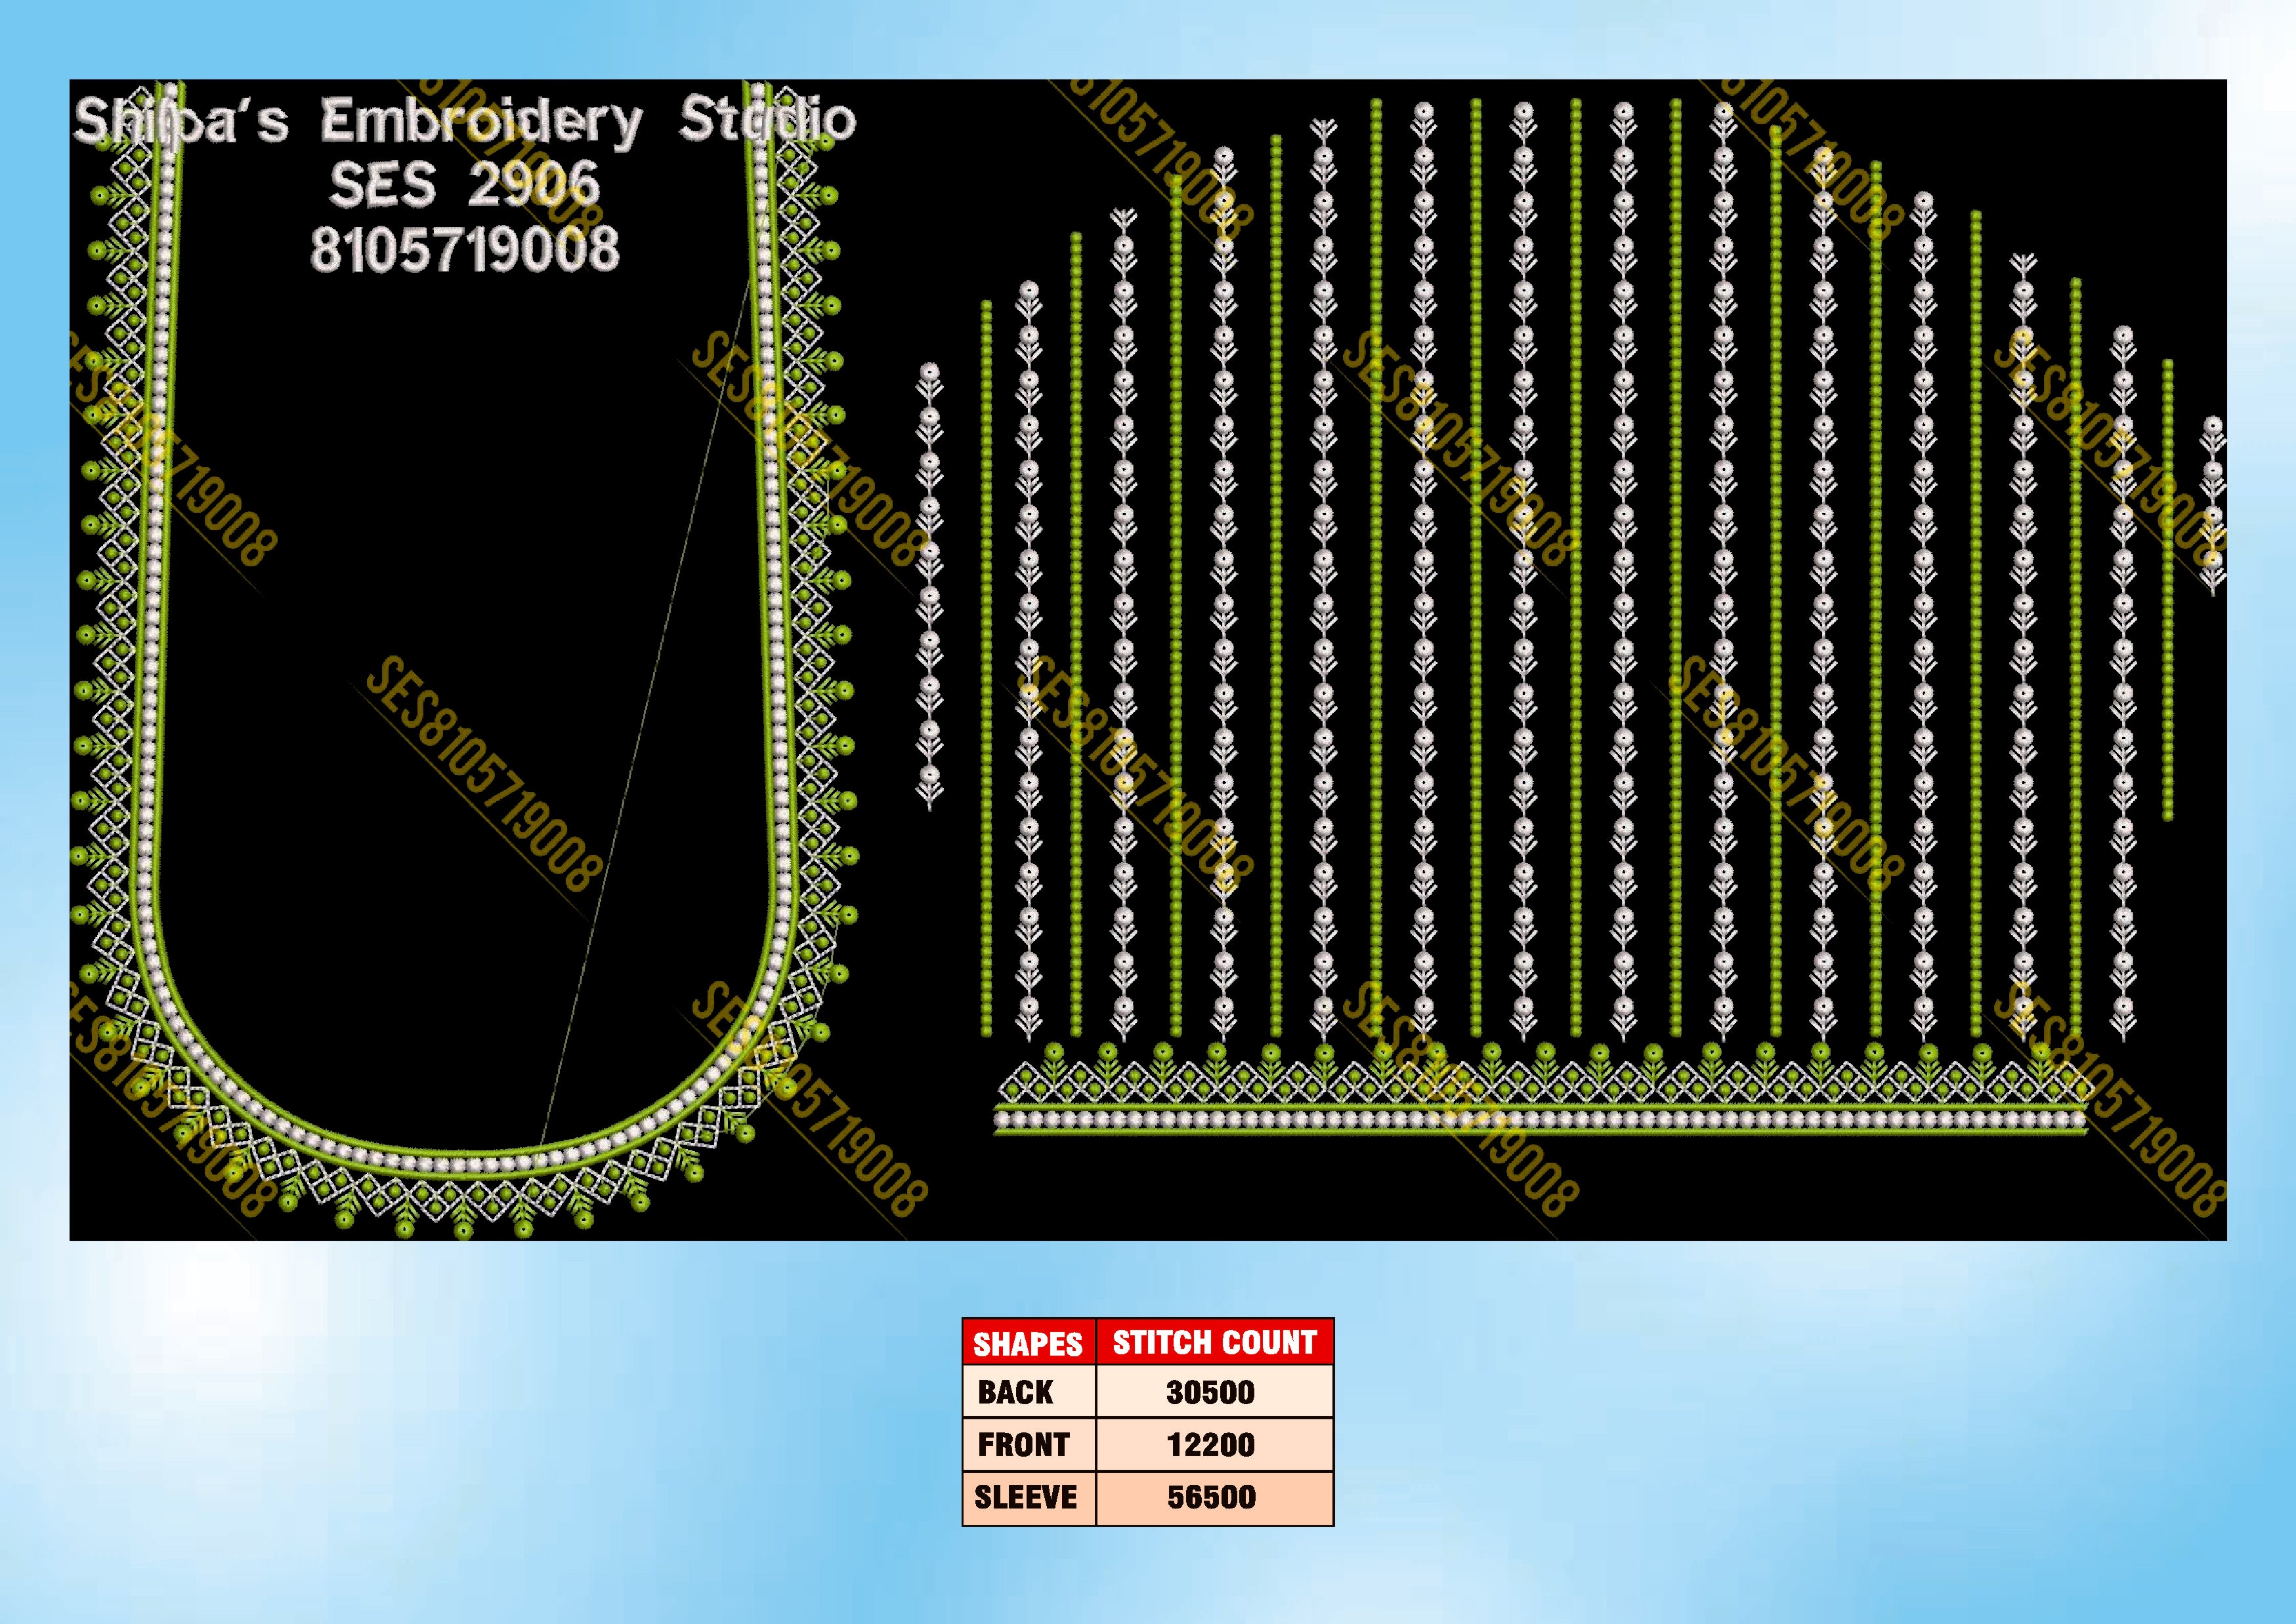Screen dimensions: 2296x1624
Task: Click the stitch count value 12200
Action: tap(1210, 1444)
